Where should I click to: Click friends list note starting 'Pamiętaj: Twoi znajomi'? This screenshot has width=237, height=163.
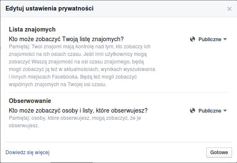coord(82,66)
